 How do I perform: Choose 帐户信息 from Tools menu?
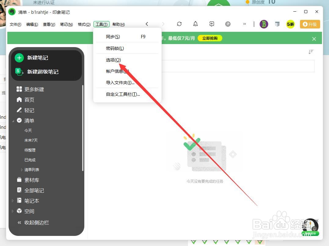click(127, 71)
